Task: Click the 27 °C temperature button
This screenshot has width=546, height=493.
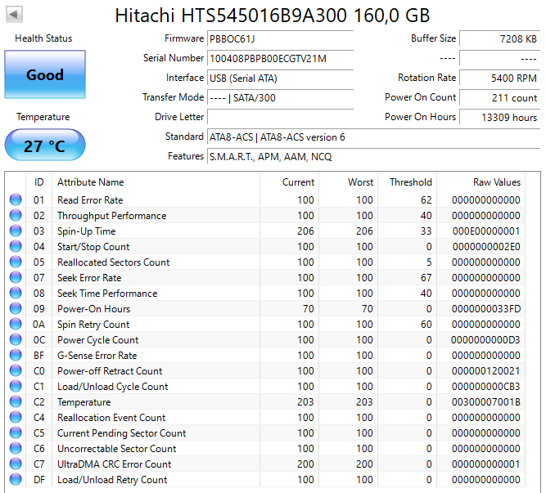Action: 45,145
